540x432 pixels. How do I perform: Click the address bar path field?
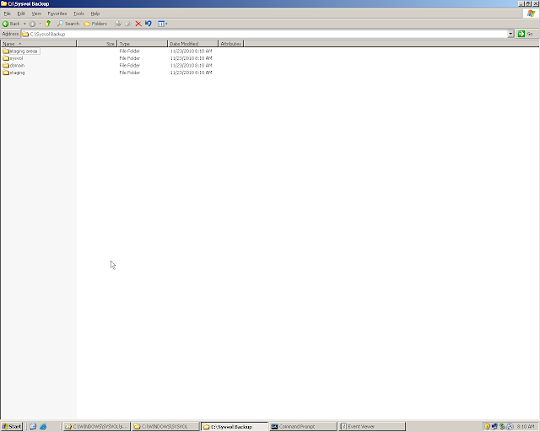point(264,34)
